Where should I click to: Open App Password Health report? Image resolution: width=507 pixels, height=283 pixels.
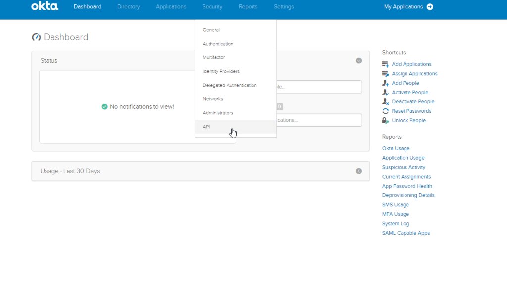pos(407,186)
